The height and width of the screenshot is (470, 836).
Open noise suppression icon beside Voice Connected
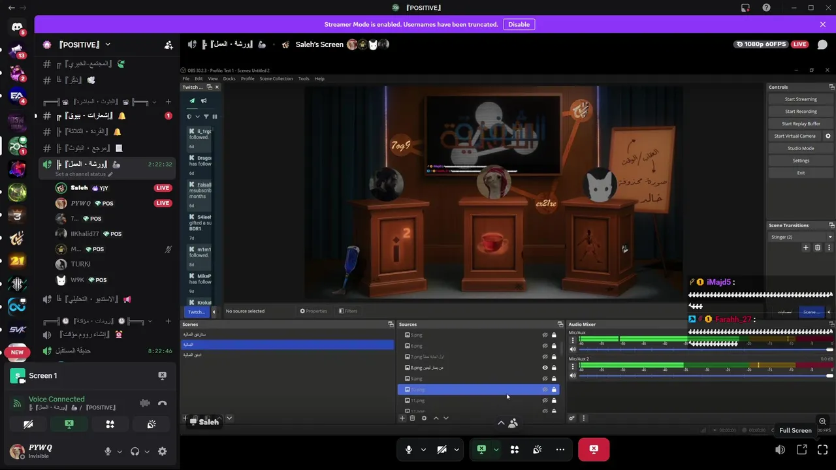(x=145, y=403)
